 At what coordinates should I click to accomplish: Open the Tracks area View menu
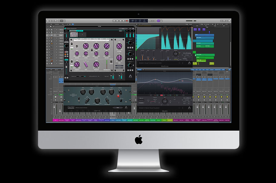(x=63, y=24)
